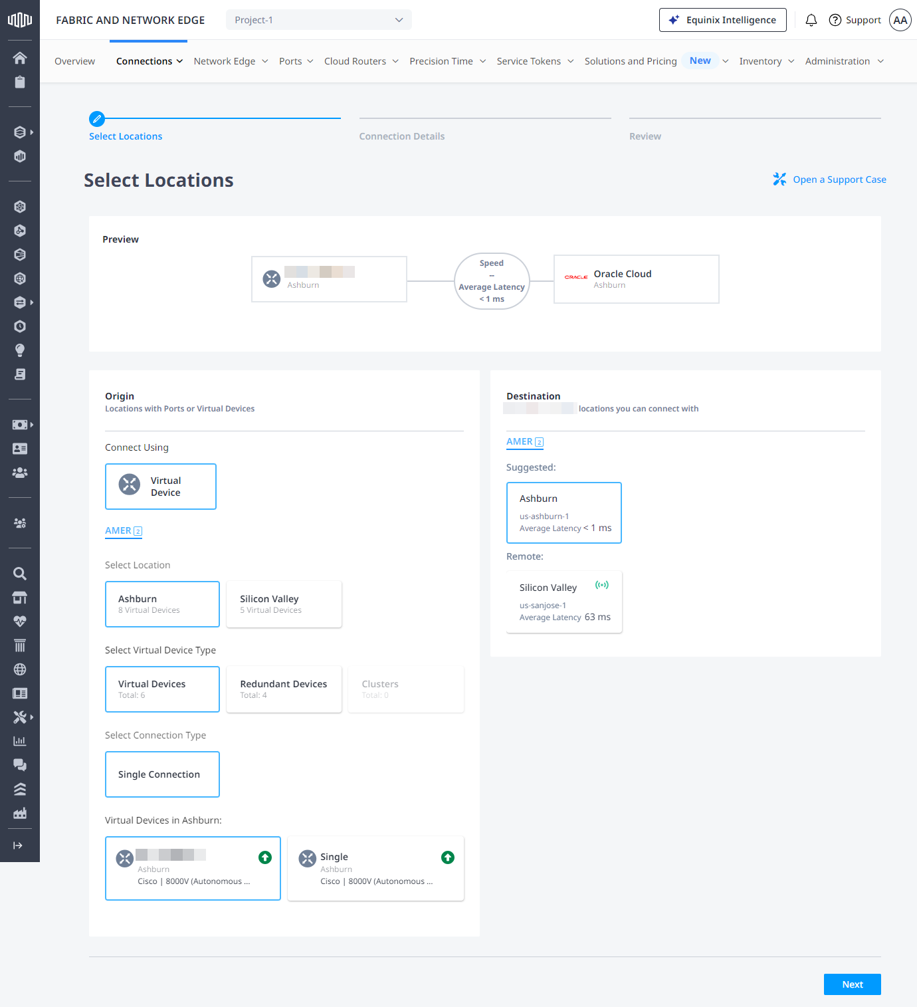The image size is (917, 1007).
Task: Open the wrench and screwdriver tools icon
Action: point(20,717)
